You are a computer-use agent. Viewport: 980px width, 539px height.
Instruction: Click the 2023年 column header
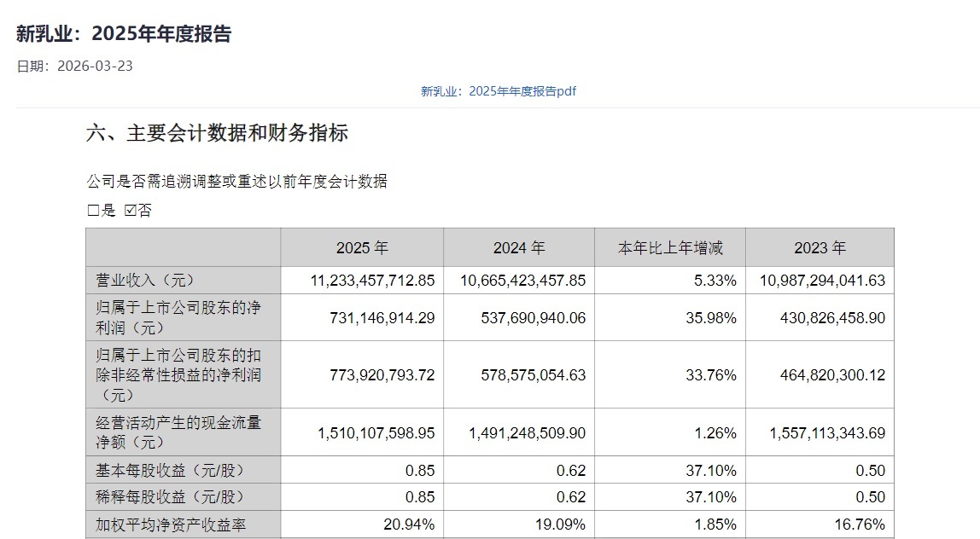click(820, 248)
